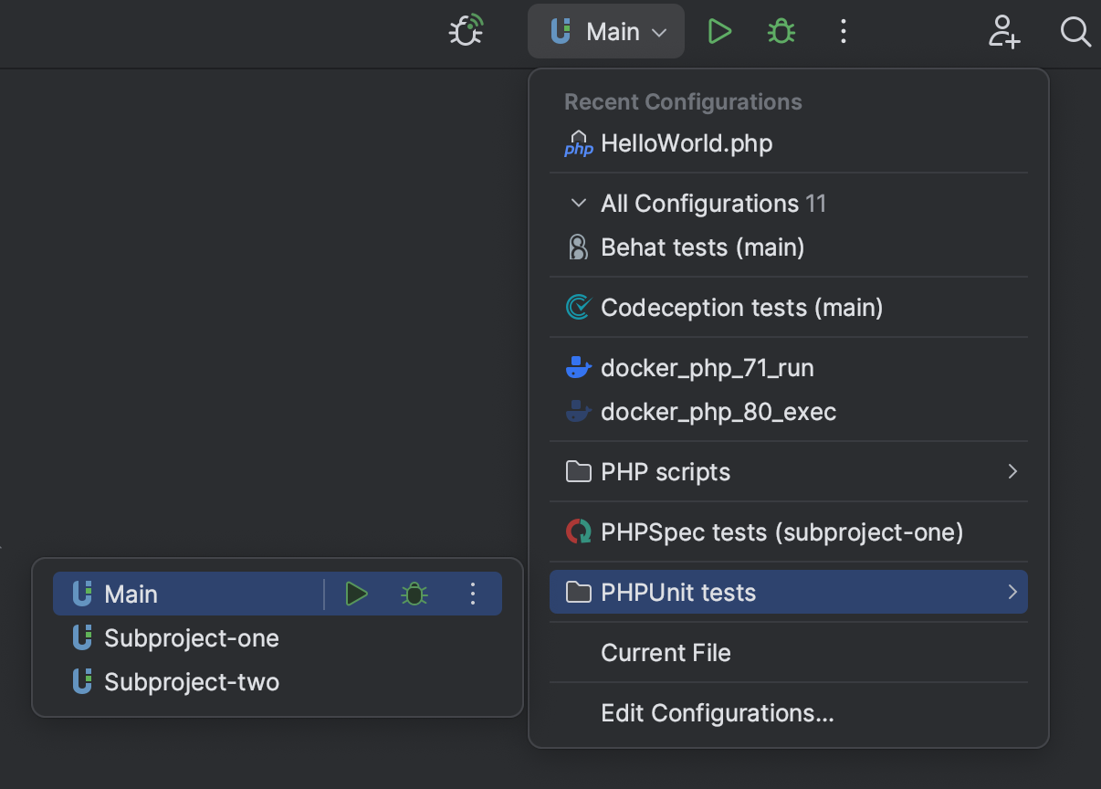This screenshot has width=1101, height=789.
Task: Click the Docker icon beside docker_php_71_run
Action: coord(578,367)
